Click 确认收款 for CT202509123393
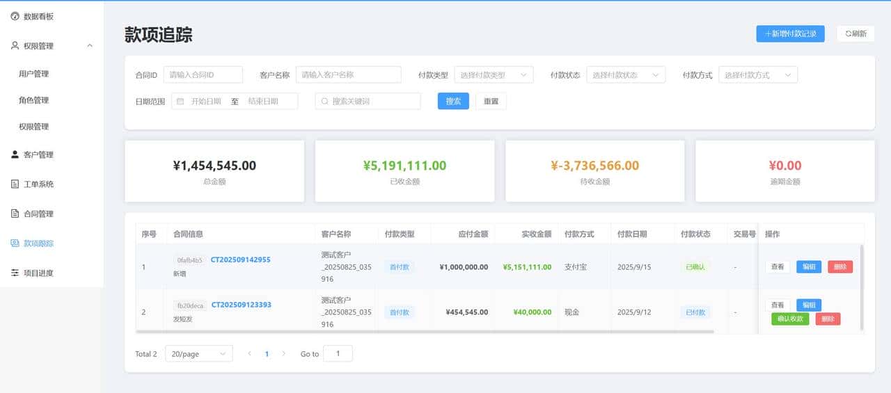This screenshot has width=891, height=393. [790, 319]
